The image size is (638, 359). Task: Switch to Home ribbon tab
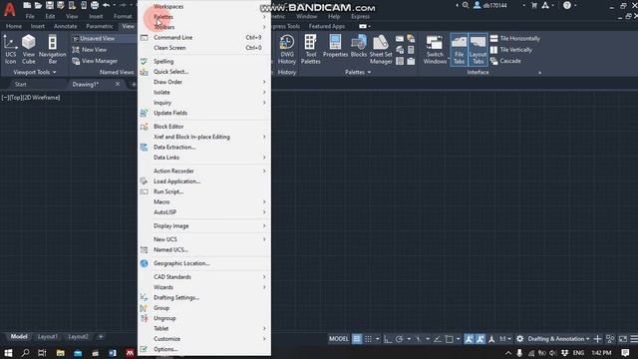tap(14, 26)
